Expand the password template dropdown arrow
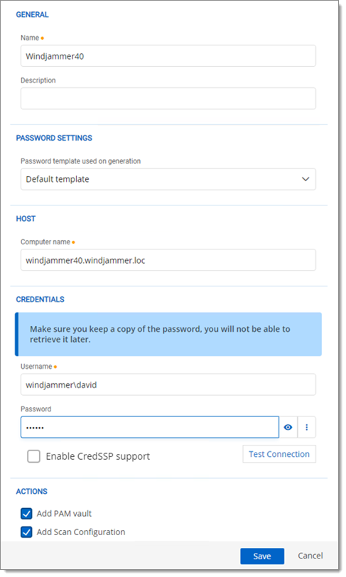346x577 pixels. (305, 179)
